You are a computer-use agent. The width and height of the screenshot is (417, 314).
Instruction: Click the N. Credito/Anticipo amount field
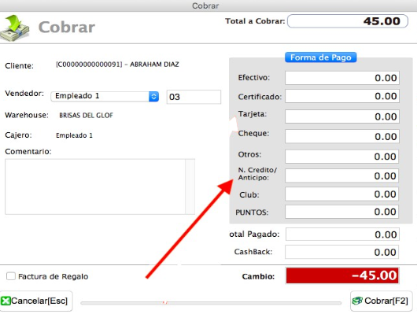click(341, 175)
